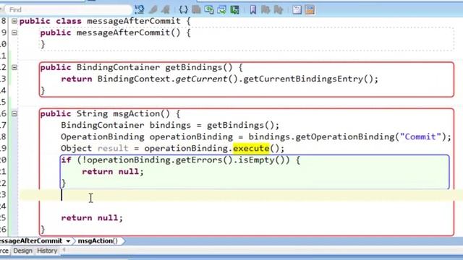Click grayed variable "result"
Screen dimensions: 463x260
pos(113,148)
